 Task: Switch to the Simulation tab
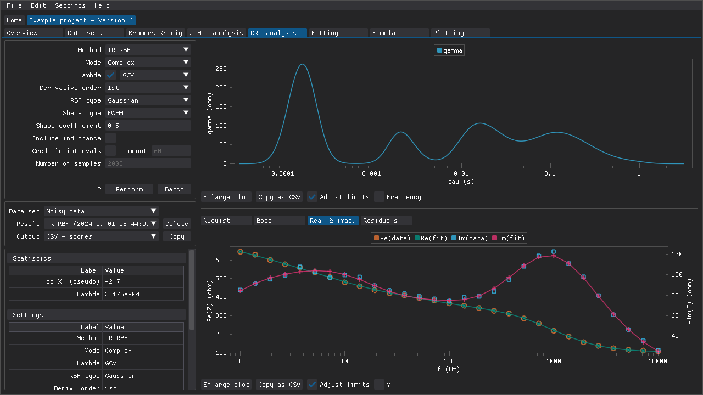pyautogui.click(x=399, y=33)
